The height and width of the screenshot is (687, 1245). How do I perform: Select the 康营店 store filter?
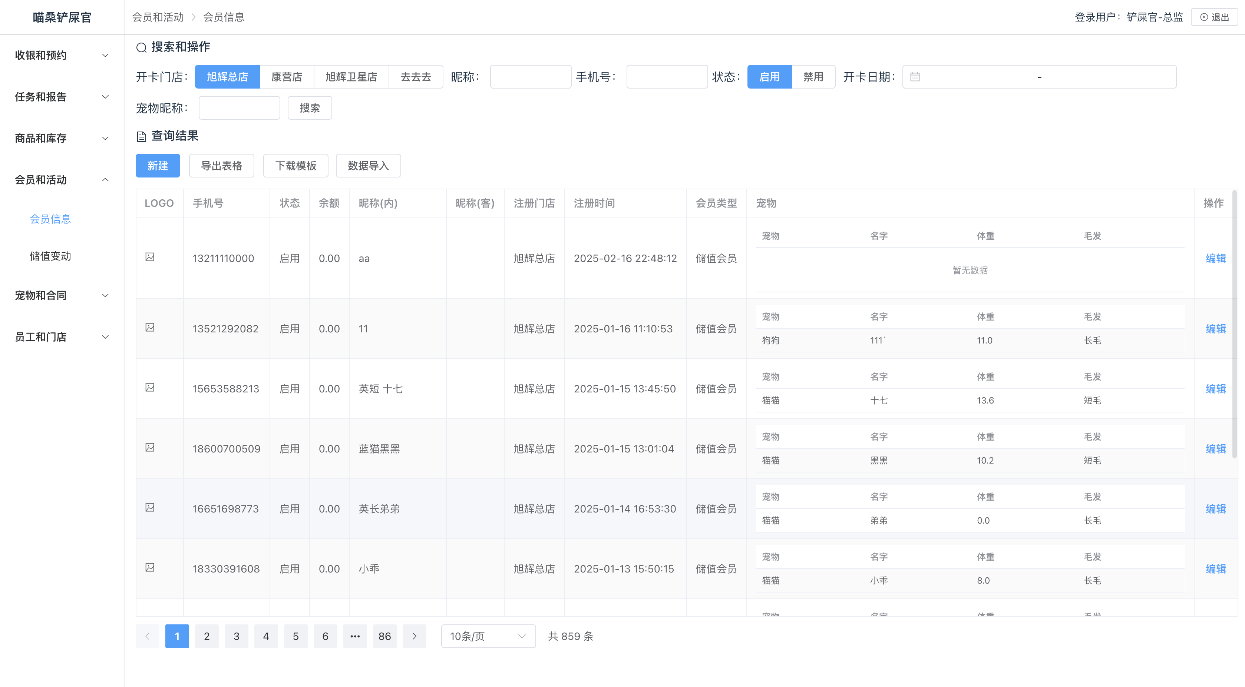point(287,77)
